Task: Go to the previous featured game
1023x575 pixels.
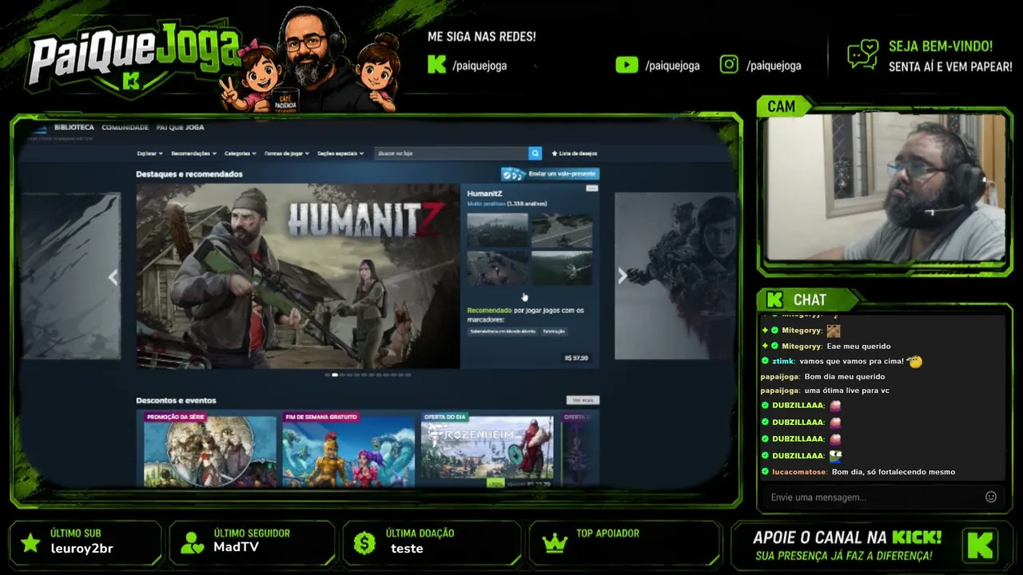Action: click(113, 277)
